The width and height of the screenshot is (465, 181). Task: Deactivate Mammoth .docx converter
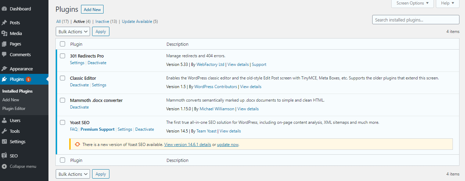(x=79, y=107)
